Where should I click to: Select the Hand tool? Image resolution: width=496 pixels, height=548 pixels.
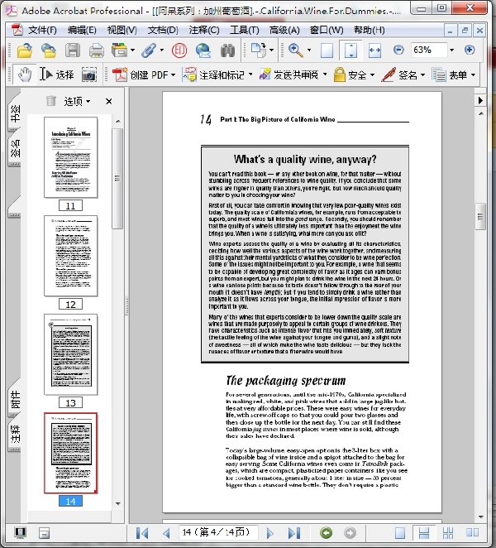(x=25, y=75)
